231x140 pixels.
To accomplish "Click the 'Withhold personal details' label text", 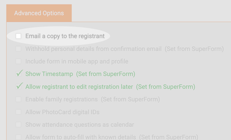I will (93, 49).
